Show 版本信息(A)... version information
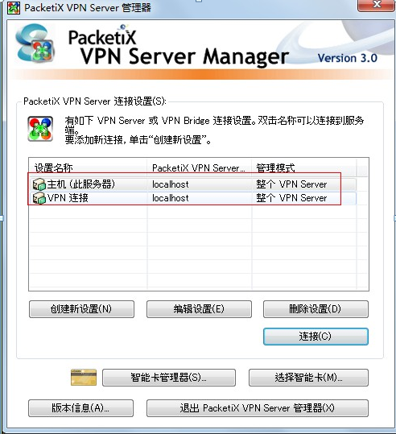Screen dimensions: 396x434 click(80, 408)
